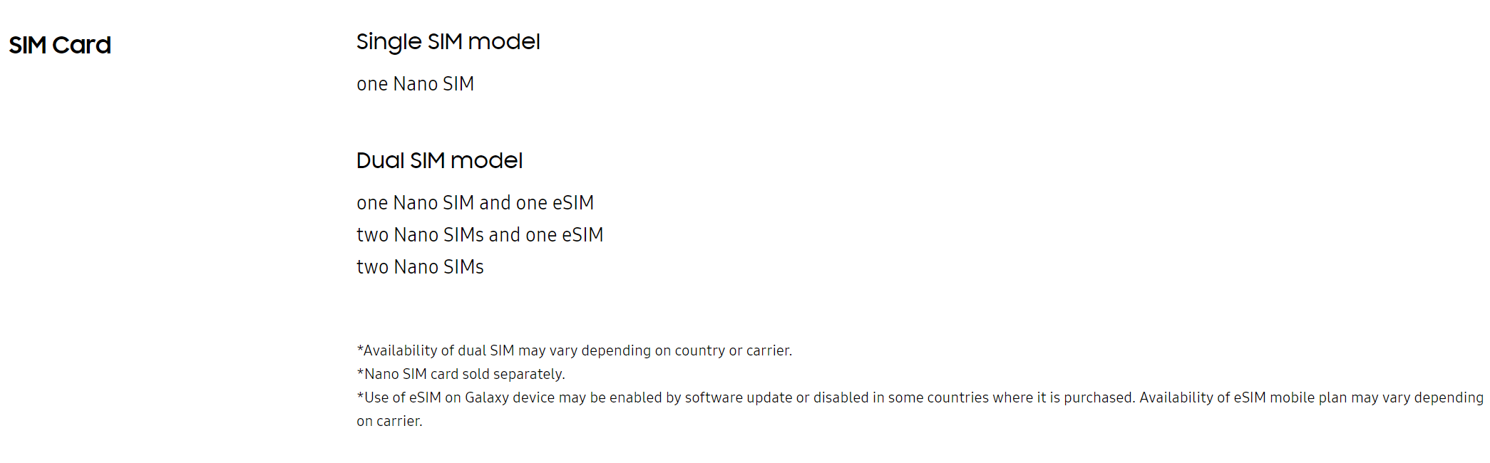The image size is (1490, 463).
Task: Click the SIM Card section heading
Action: click(60, 45)
